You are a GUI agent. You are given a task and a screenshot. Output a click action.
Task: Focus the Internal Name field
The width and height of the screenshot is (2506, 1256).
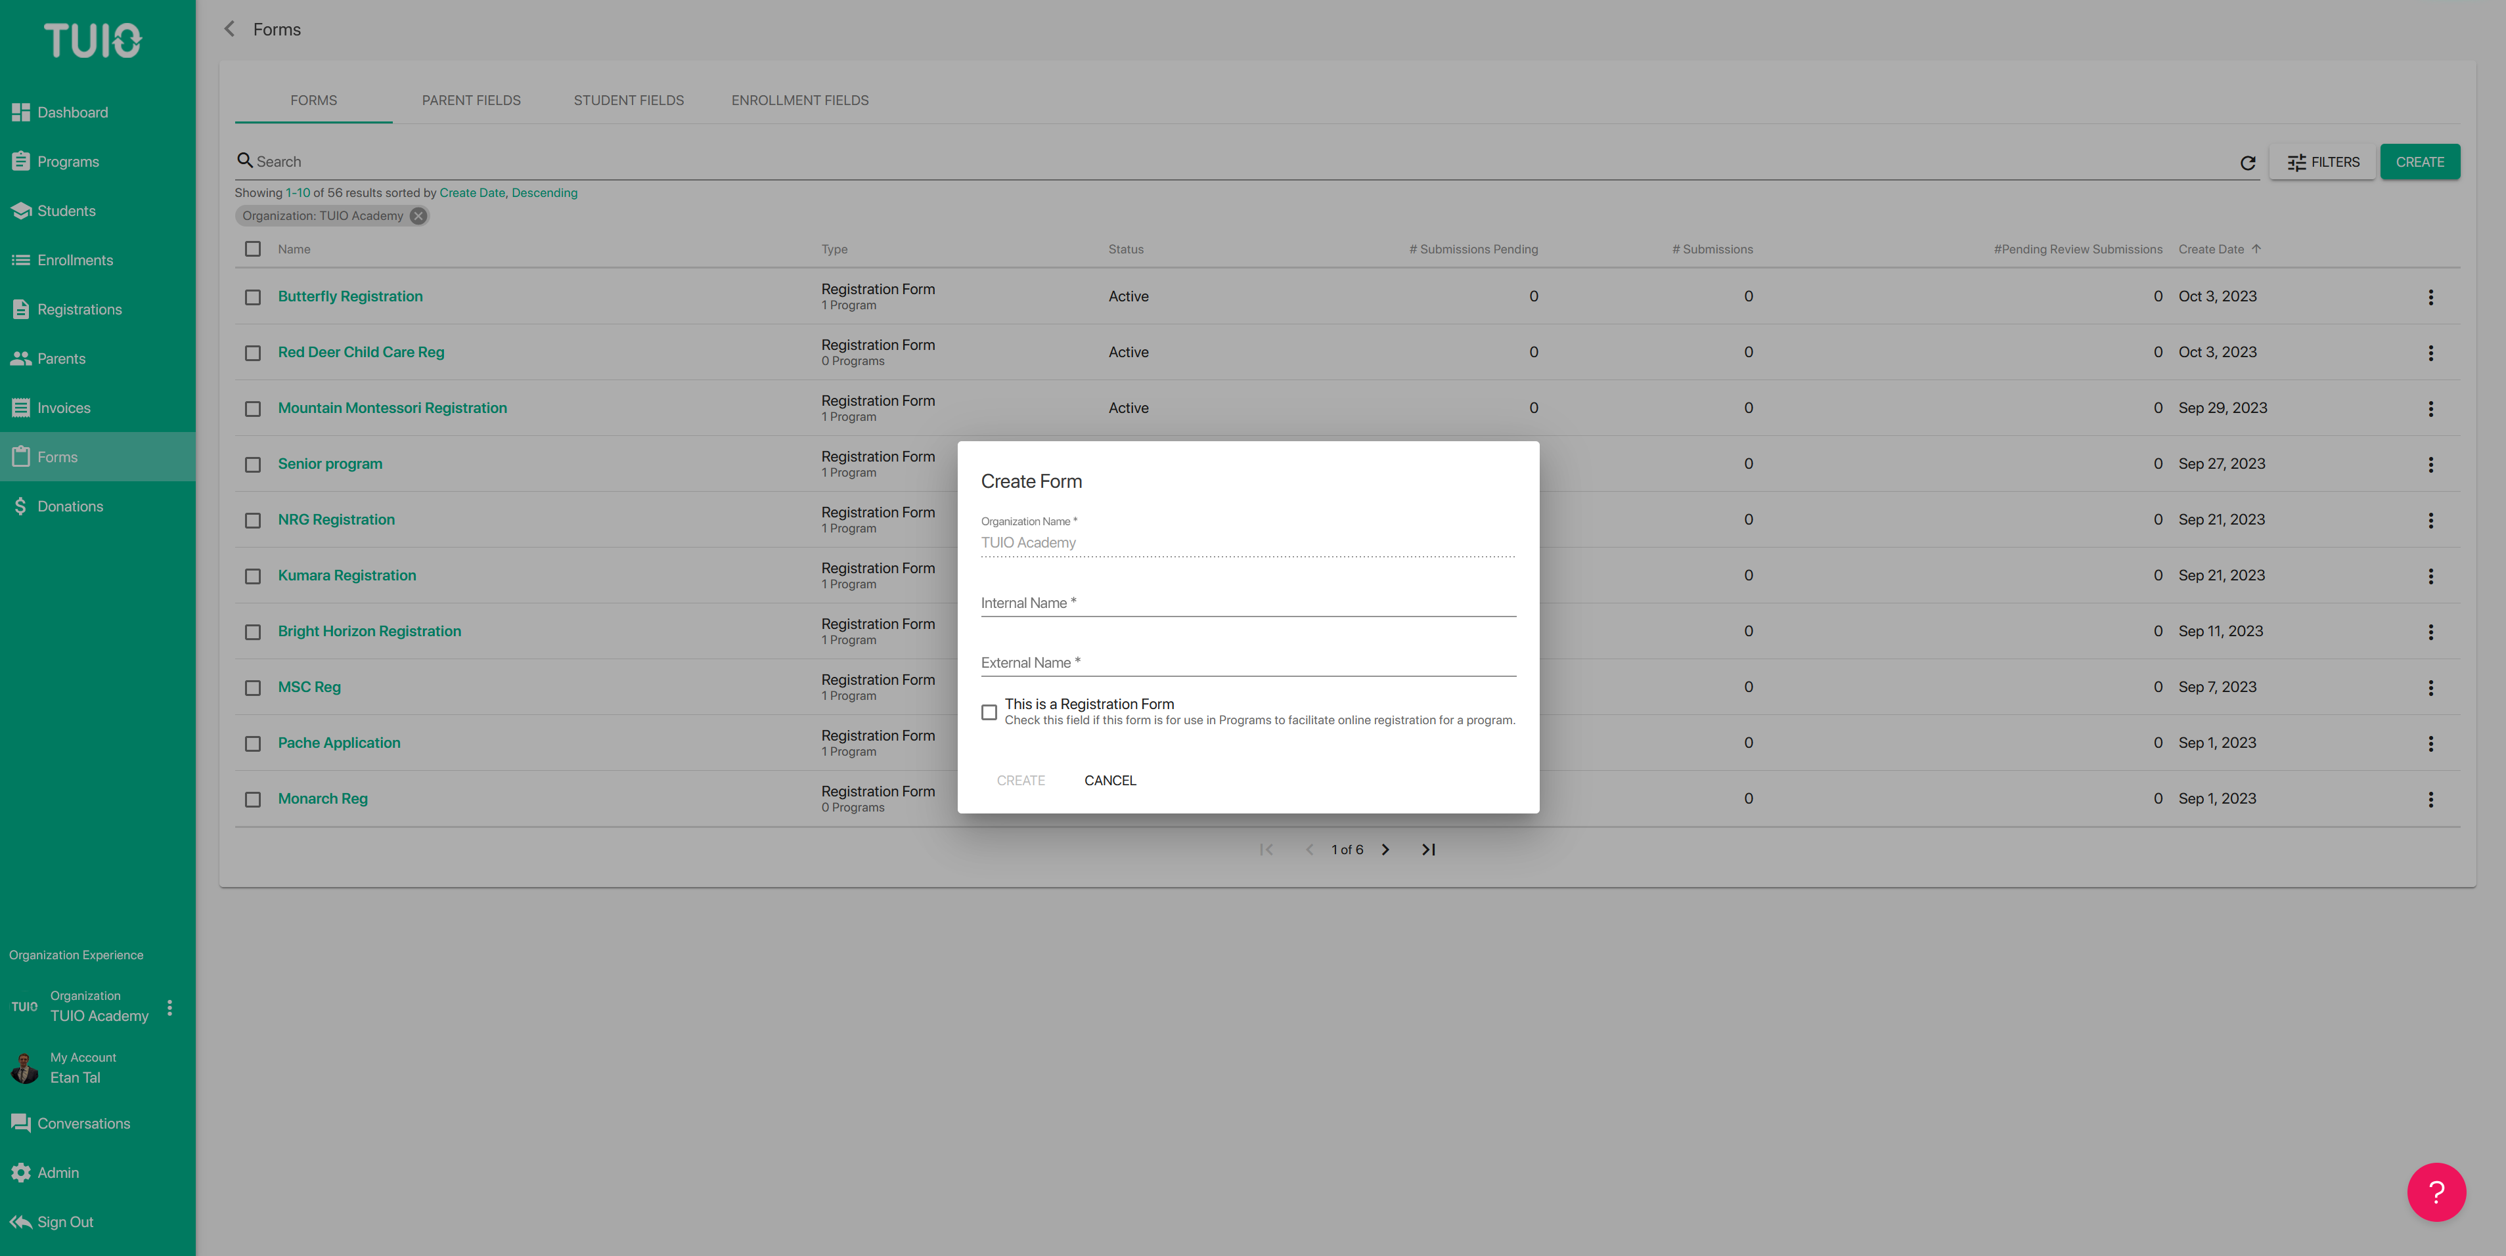(x=1248, y=603)
